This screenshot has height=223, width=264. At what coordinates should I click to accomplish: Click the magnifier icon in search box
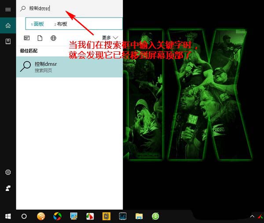coord(23,8)
